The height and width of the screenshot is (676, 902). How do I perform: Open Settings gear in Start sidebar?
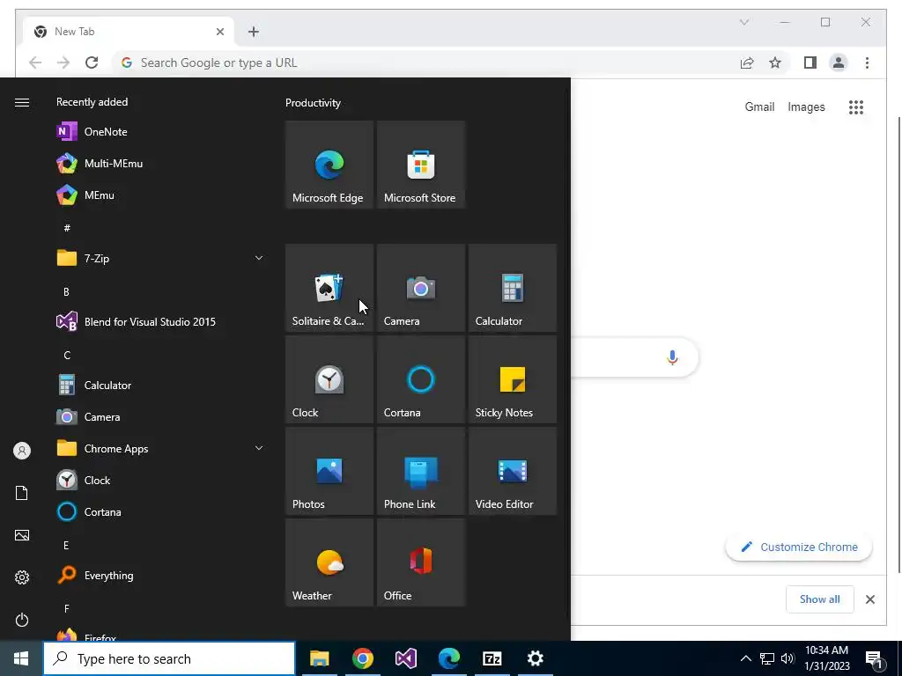(x=22, y=577)
